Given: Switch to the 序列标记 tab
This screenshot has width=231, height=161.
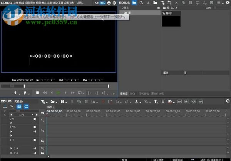Looking at the screenshot, I should [x=144, y=94].
